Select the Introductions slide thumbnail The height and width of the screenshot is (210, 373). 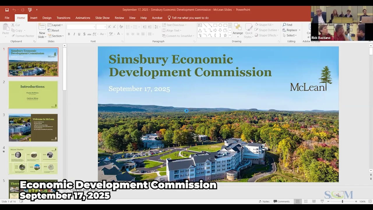33,95
